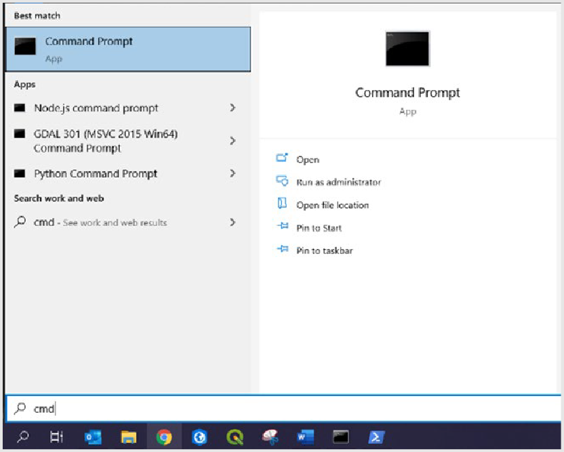The width and height of the screenshot is (564, 452).
Task: Click the pin icon beside Pin to Start
Action: click(x=283, y=228)
